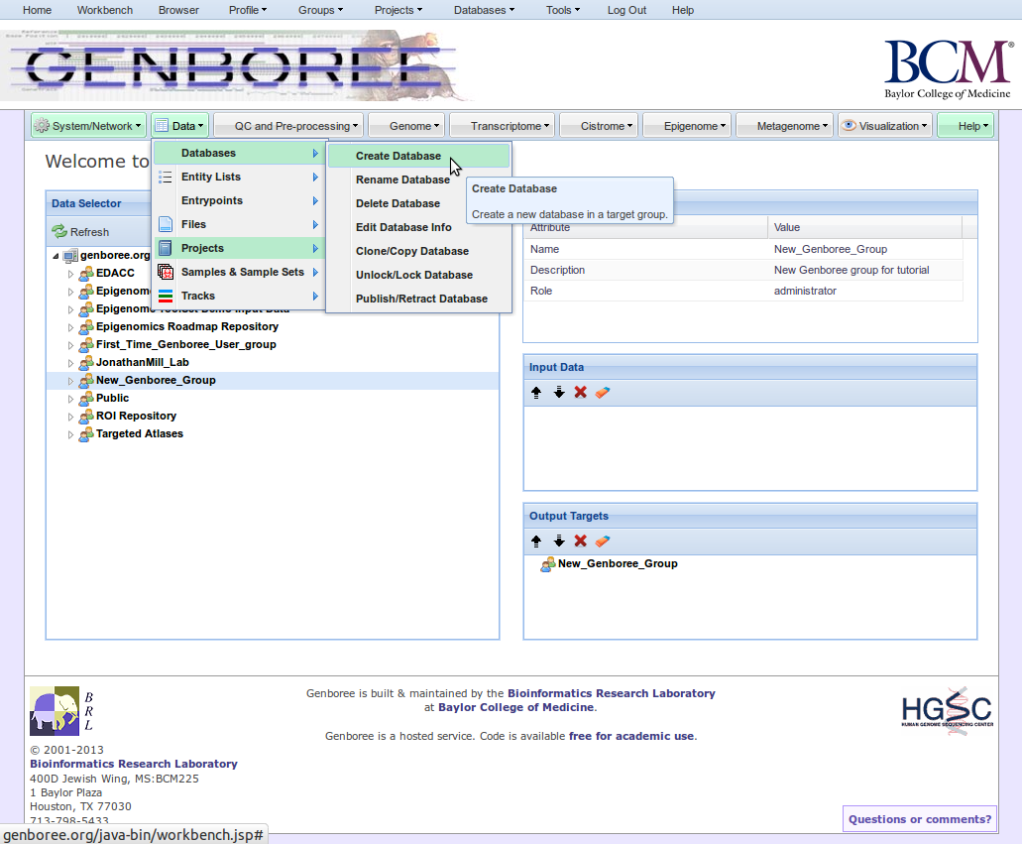Click eraser clear icon in Output Targets
Viewport: 1022px width, 844px height.
point(603,542)
